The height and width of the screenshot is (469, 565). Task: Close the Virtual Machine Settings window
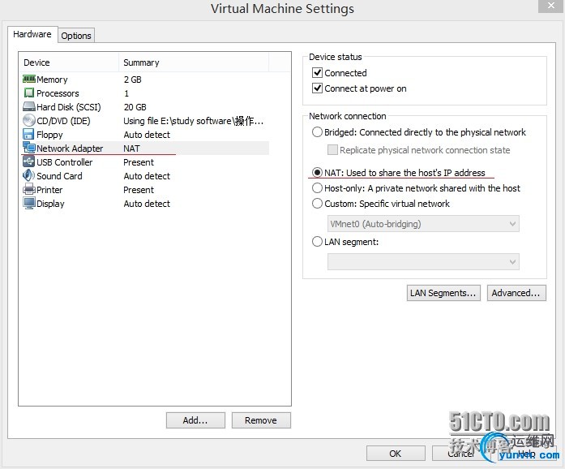(551, 6)
